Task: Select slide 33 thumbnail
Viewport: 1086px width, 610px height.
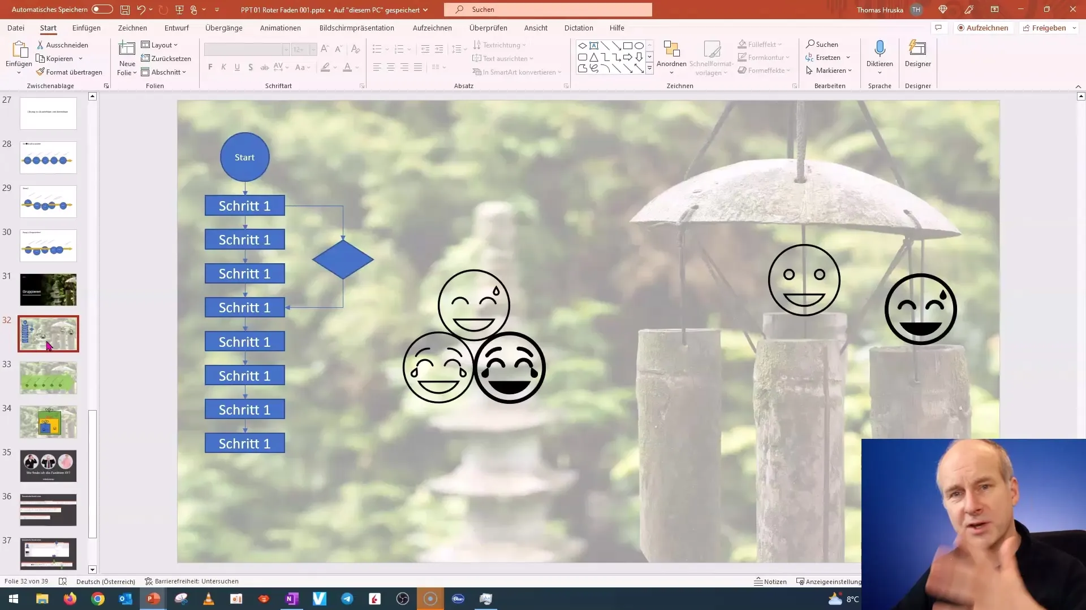Action: (x=48, y=378)
